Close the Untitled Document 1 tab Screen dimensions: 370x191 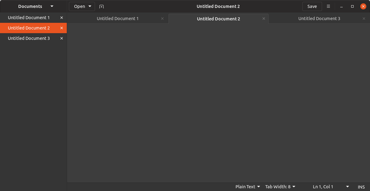click(162, 19)
